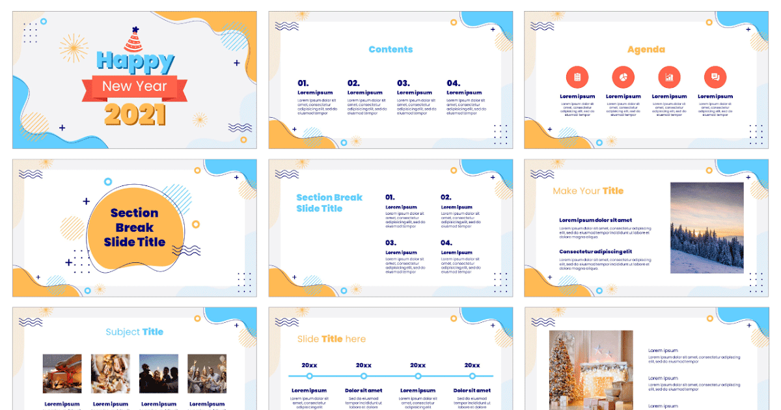The width and height of the screenshot is (781, 410).
Task: Click the bar chart icon on Agenda slide
Action: click(x=669, y=77)
